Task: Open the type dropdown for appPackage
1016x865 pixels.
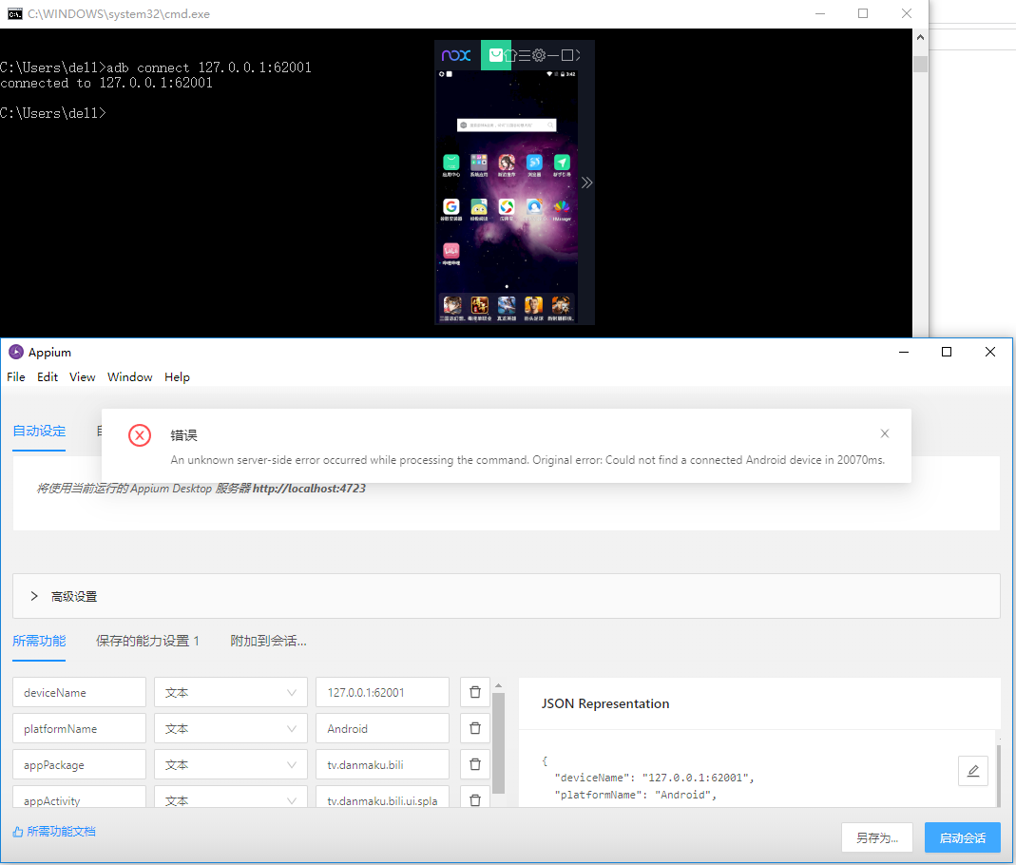Action: (x=230, y=765)
